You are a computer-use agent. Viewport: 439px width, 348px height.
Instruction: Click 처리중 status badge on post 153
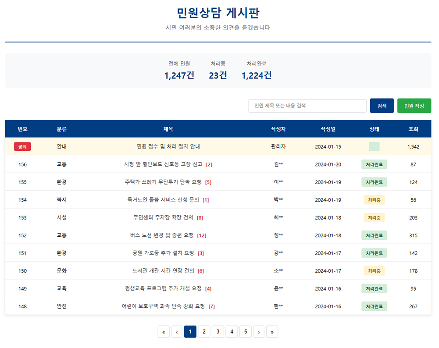(374, 217)
